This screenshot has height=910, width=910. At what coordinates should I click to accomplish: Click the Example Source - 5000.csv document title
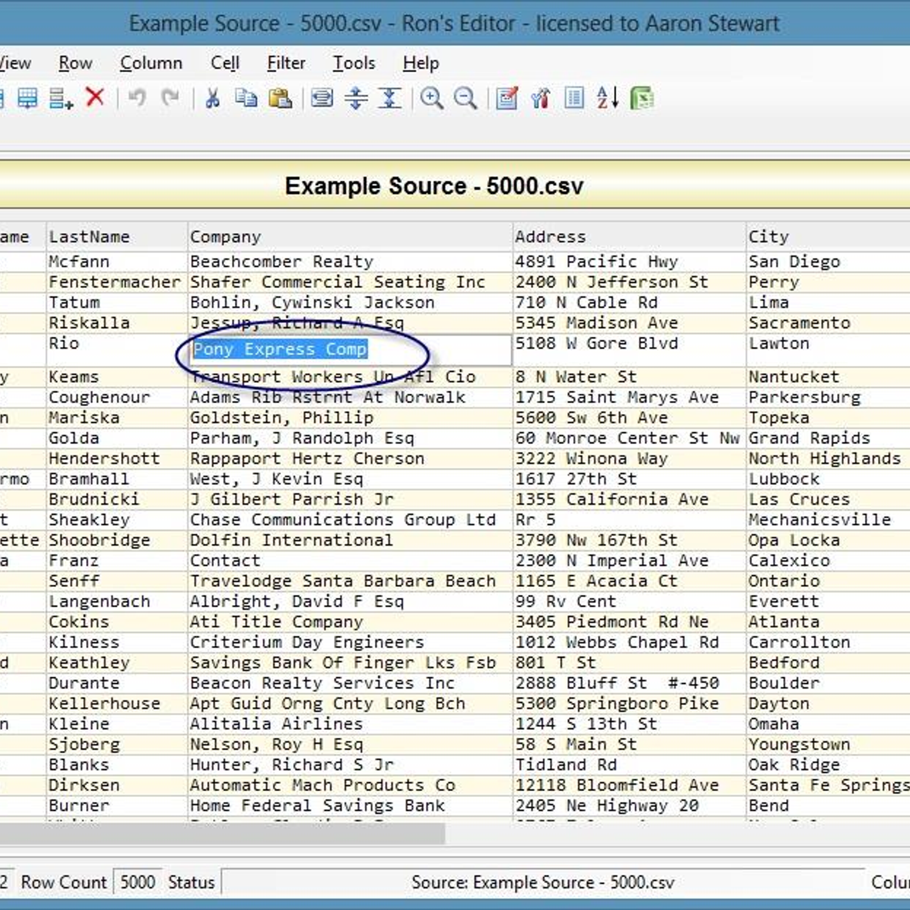point(434,186)
